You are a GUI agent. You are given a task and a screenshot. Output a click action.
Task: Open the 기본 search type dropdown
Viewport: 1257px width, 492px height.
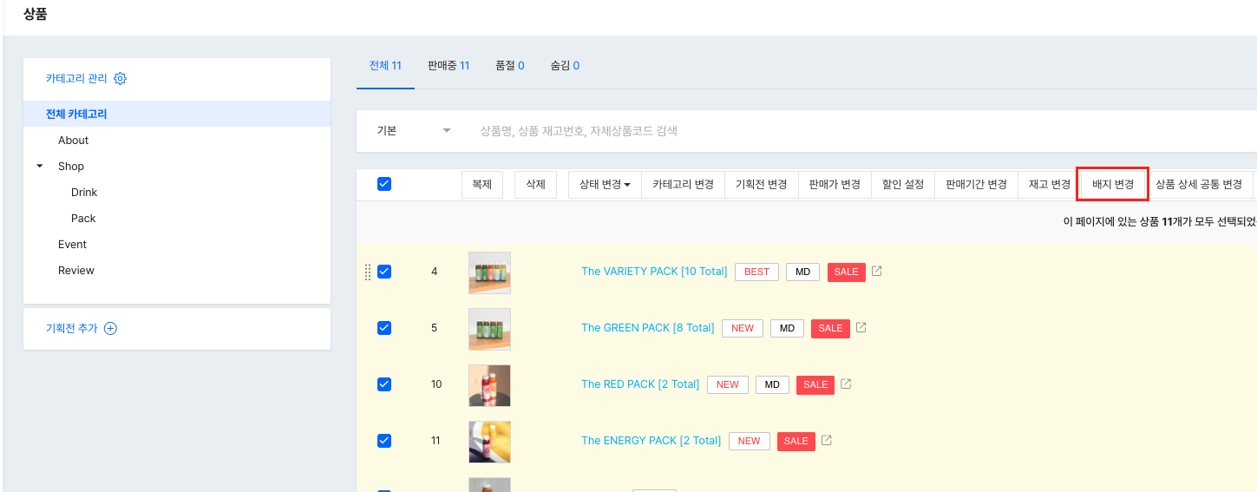[x=414, y=131]
